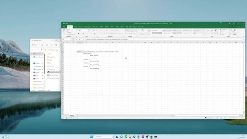Open the Name Box dropdown arrow

tap(70, 39)
